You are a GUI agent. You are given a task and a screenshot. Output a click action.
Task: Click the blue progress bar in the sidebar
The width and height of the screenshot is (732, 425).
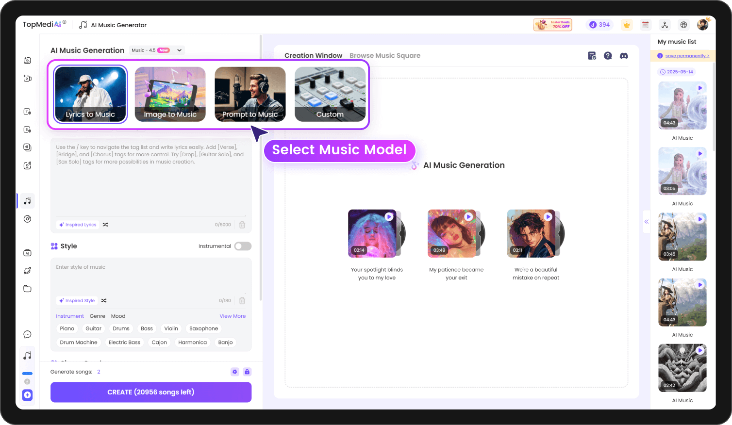point(27,373)
